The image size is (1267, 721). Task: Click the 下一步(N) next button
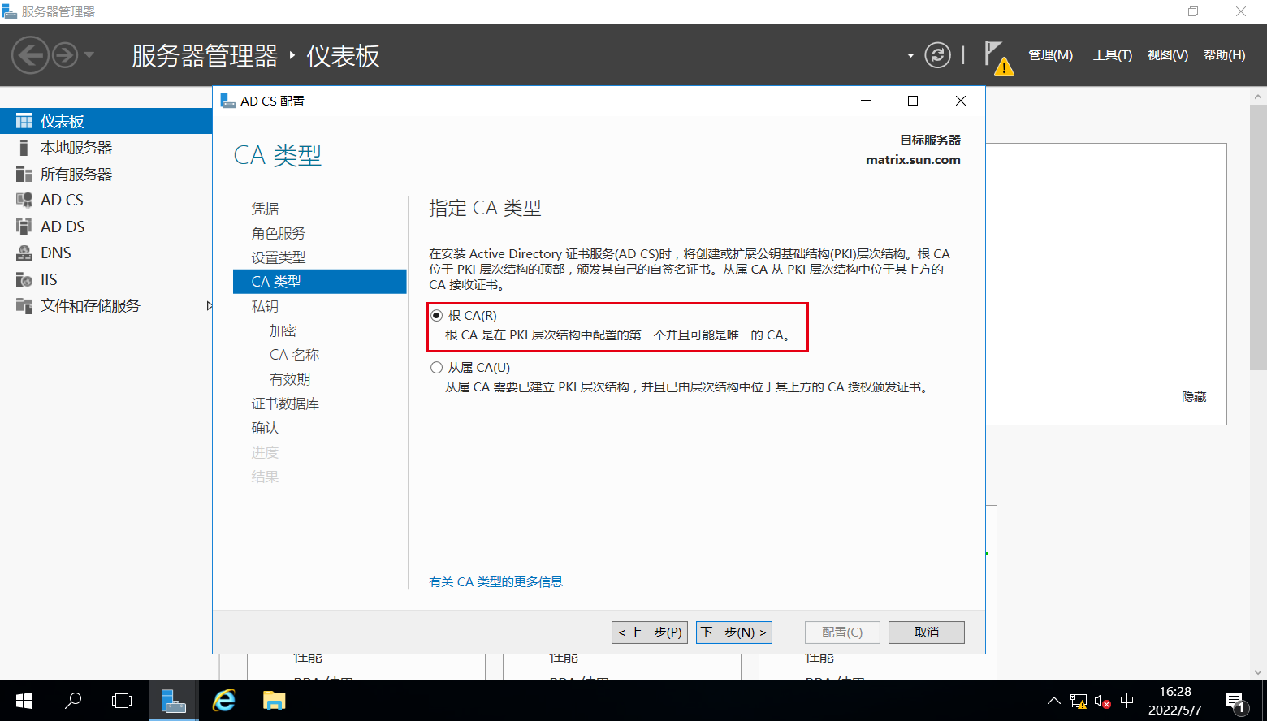point(733,632)
